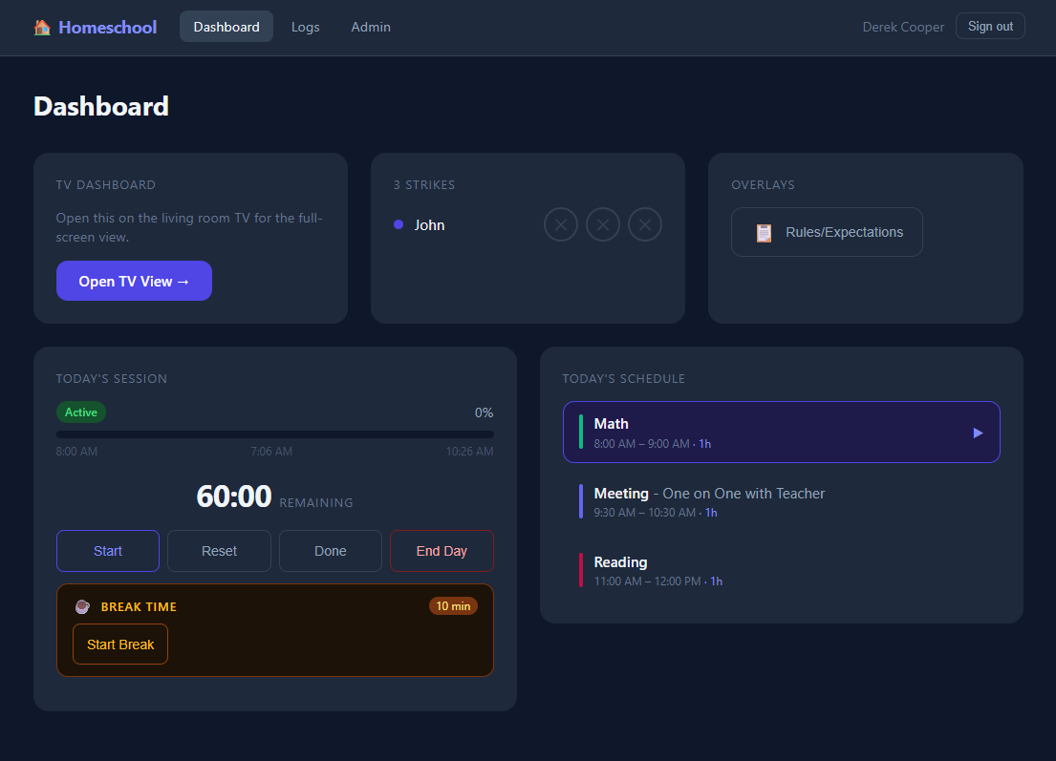Viewport: 1056px width, 761px height.
Task: Click the Homeschool house logo icon
Action: (42, 28)
